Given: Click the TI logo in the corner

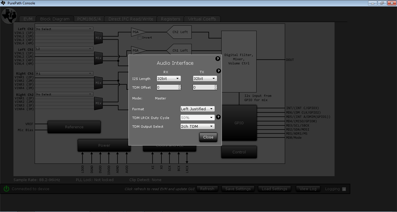Looking at the screenshot, I should coord(9,15).
